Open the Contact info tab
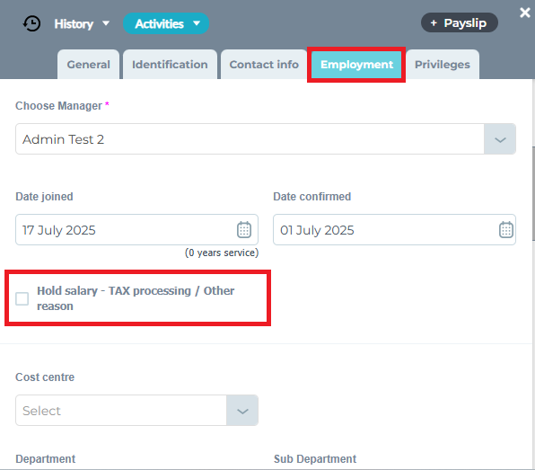Viewport: 535px width, 470px height. [264, 65]
